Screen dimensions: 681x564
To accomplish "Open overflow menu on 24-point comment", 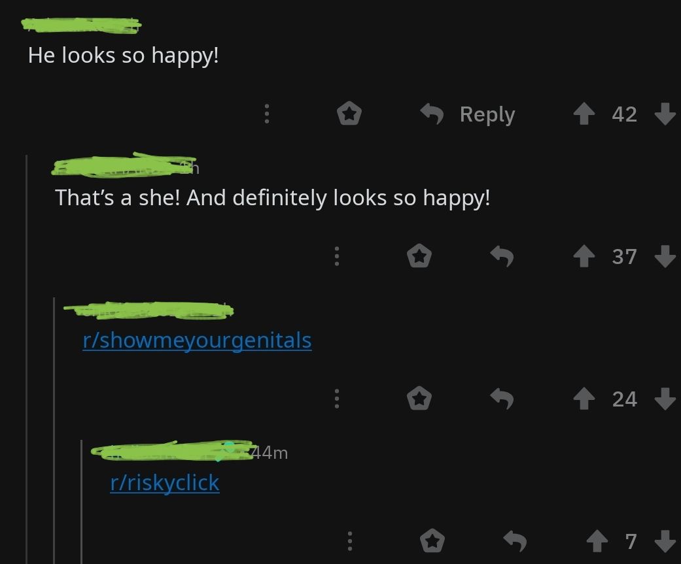I will [337, 398].
